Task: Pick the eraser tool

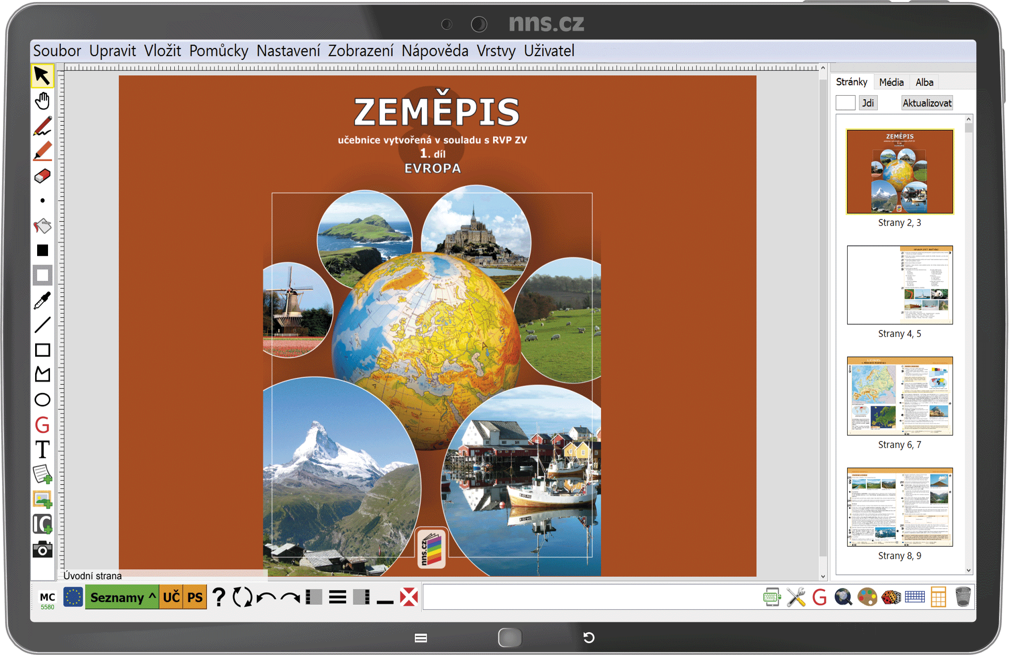Action: tap(43, 176)
